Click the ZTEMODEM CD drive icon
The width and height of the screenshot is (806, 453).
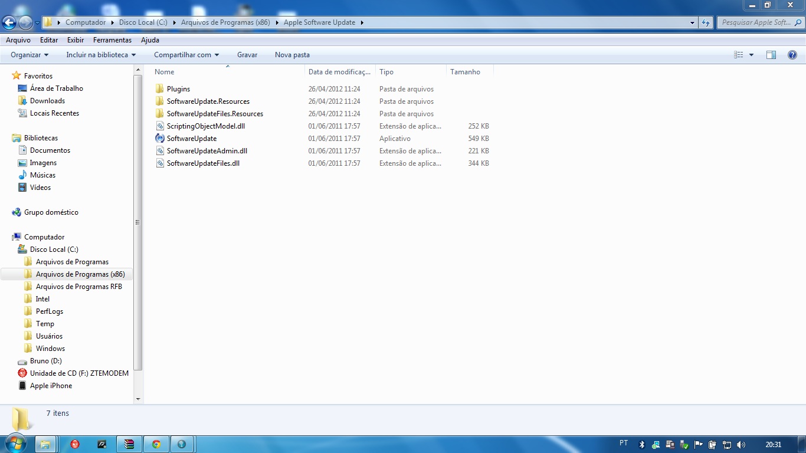point(22,373)
